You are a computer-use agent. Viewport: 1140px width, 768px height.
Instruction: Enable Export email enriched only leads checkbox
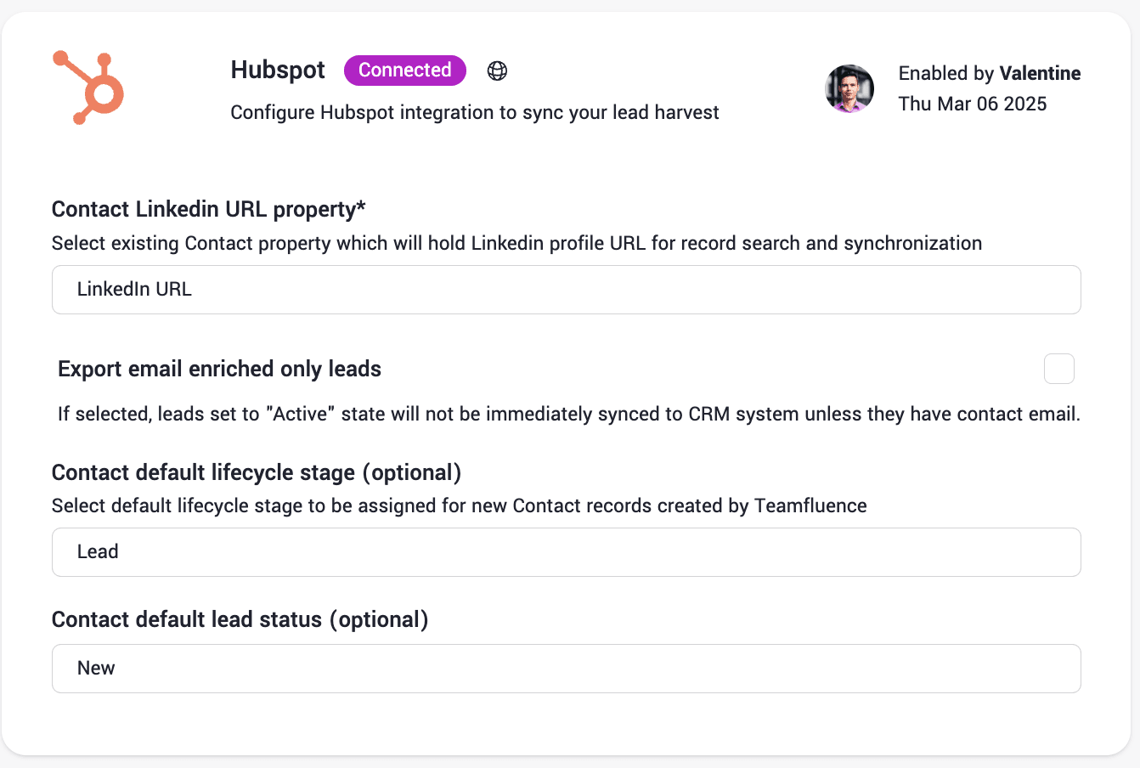[1058, 369]
